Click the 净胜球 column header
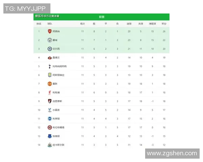Image resolution: width=203 pixels, height=162 pixels. (x=152, y=24)
